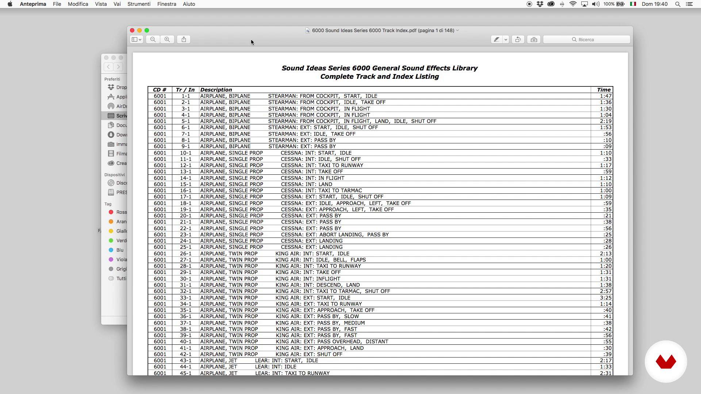The width and height of the screenshot is (701, 394).
Task: Select Creative Cloud folder in Finder sidebar
Action: click(114, 163)
